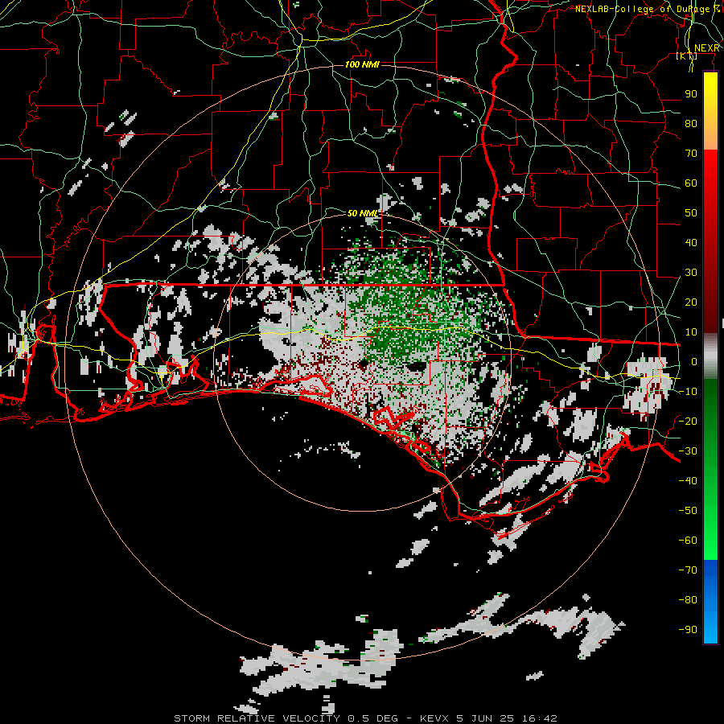724x724 pixels.
Task: Click the Storm Relative Velocity caption at bottom
Action: (366, 718)
